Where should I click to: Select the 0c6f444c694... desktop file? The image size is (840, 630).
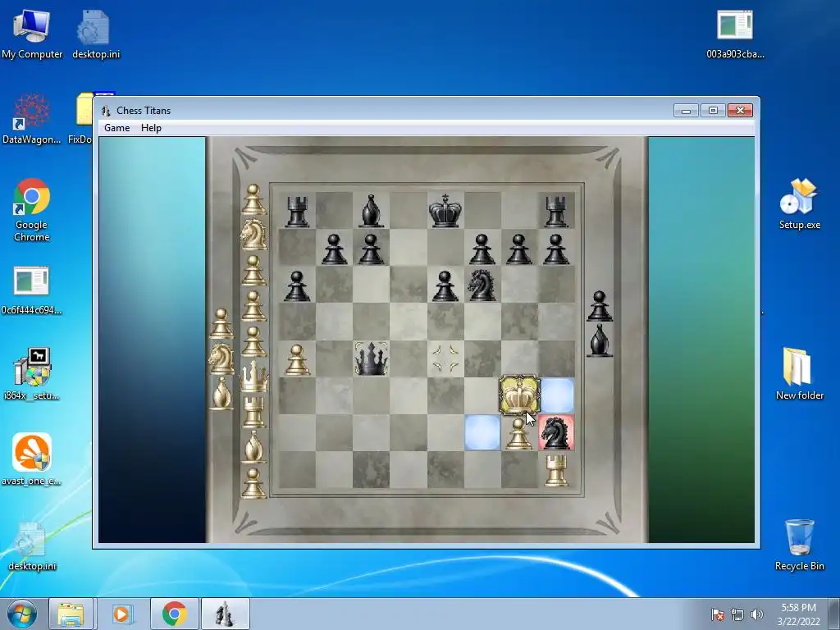click(32, 291)
